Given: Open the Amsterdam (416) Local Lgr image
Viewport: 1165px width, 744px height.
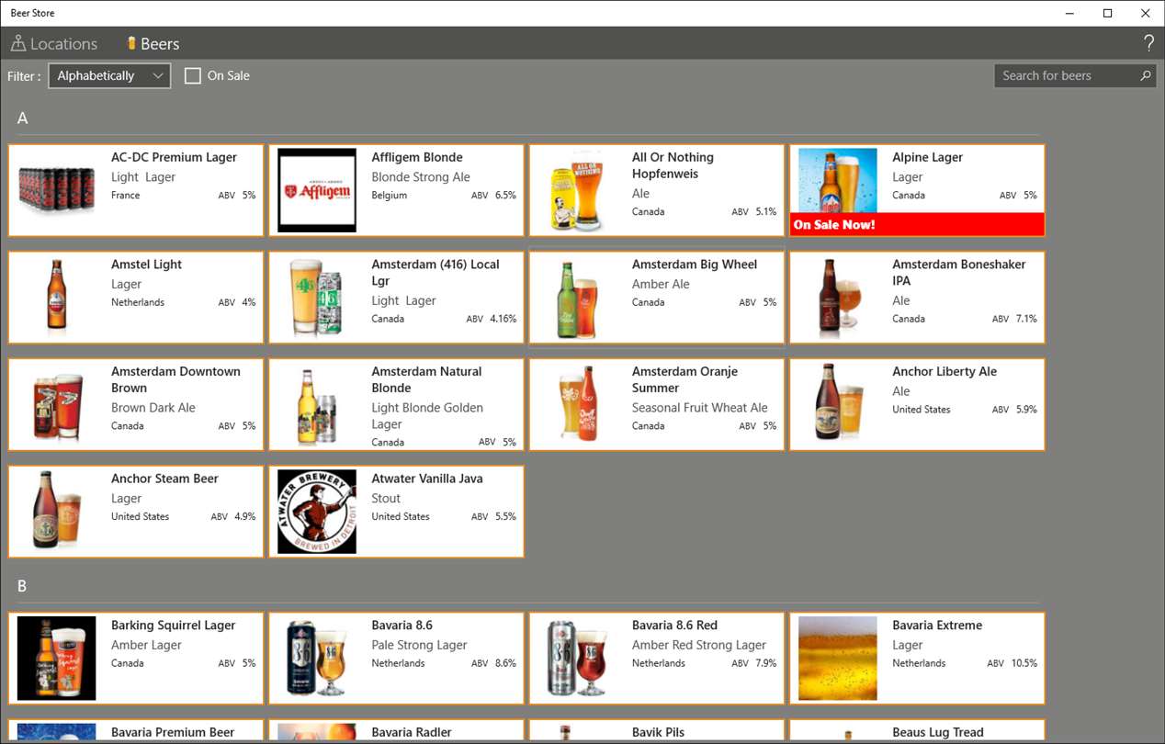Looking at the screenshot, I should pos(317,298).
